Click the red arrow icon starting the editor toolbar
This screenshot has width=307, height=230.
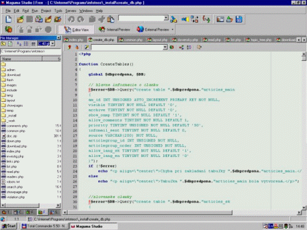69,47
